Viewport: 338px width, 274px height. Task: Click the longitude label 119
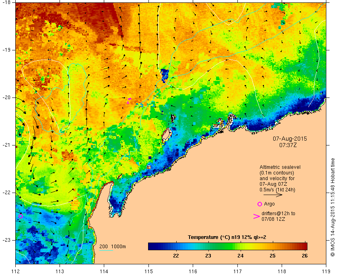tap(326, 271)
